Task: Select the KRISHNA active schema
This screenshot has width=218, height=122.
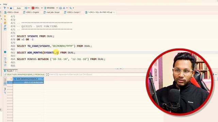Action: (49, 8)
